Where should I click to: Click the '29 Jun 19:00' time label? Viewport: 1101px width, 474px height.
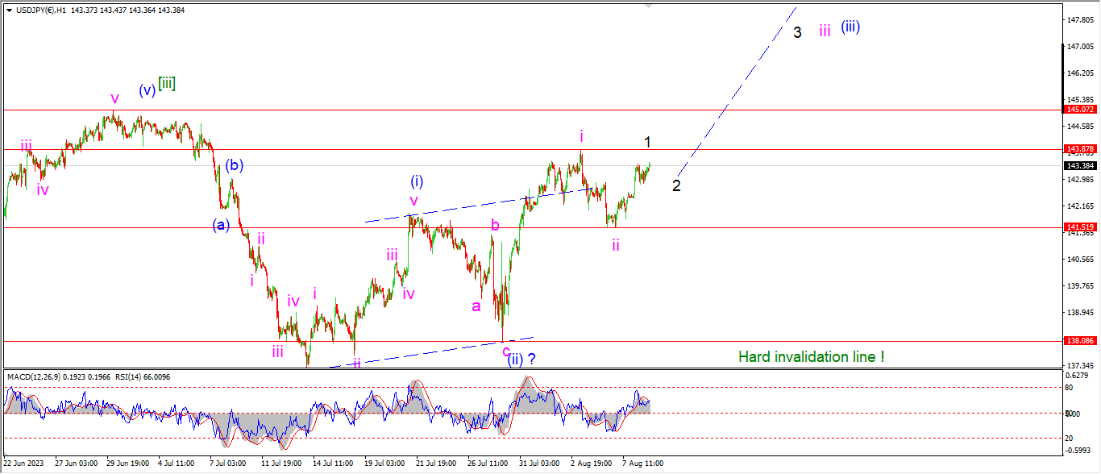click(128, 464)
